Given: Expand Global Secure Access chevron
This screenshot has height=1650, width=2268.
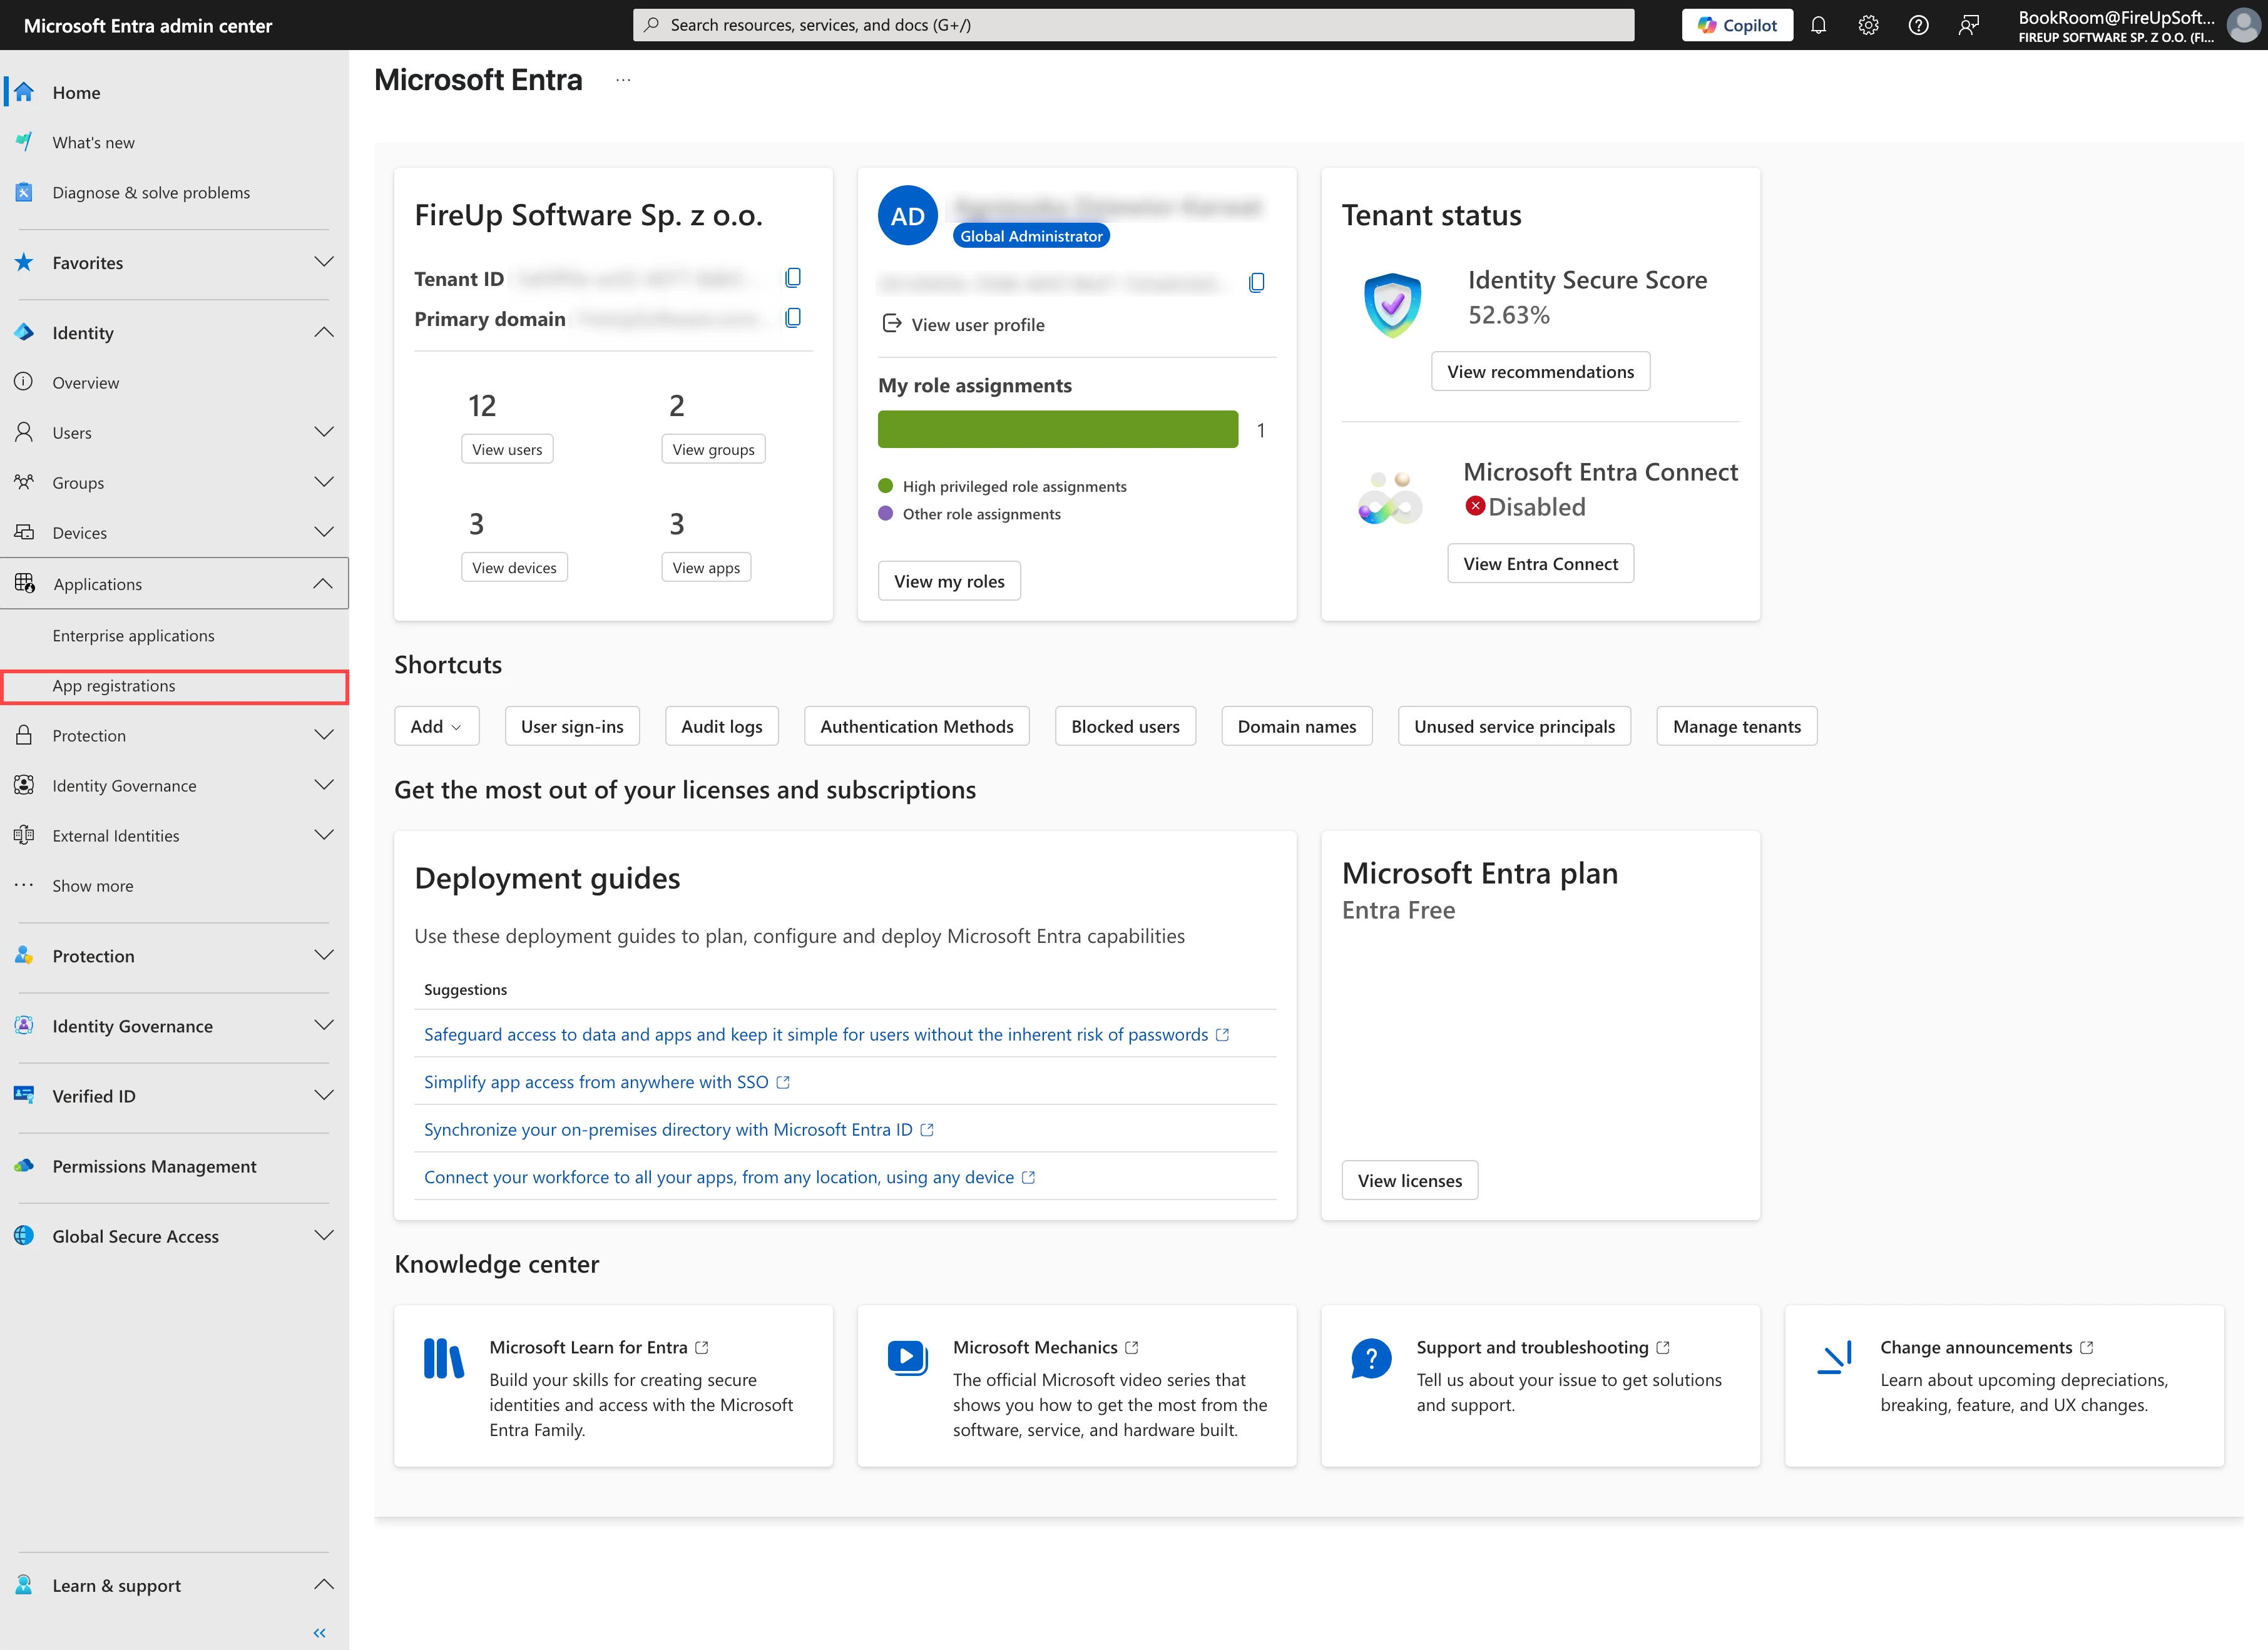Looking at the screenshot, I should tap(324, 1236).
